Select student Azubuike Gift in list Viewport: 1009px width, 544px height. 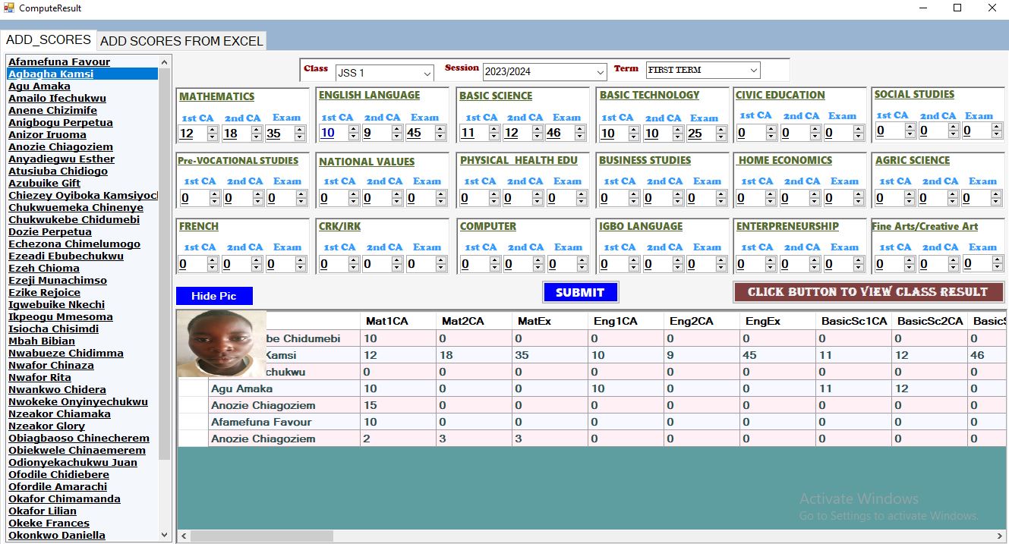[x=44, y=183]
